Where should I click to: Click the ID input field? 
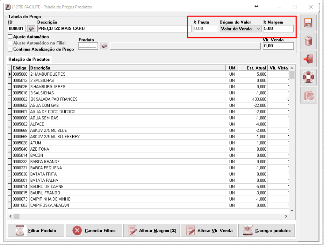point(17,29)
